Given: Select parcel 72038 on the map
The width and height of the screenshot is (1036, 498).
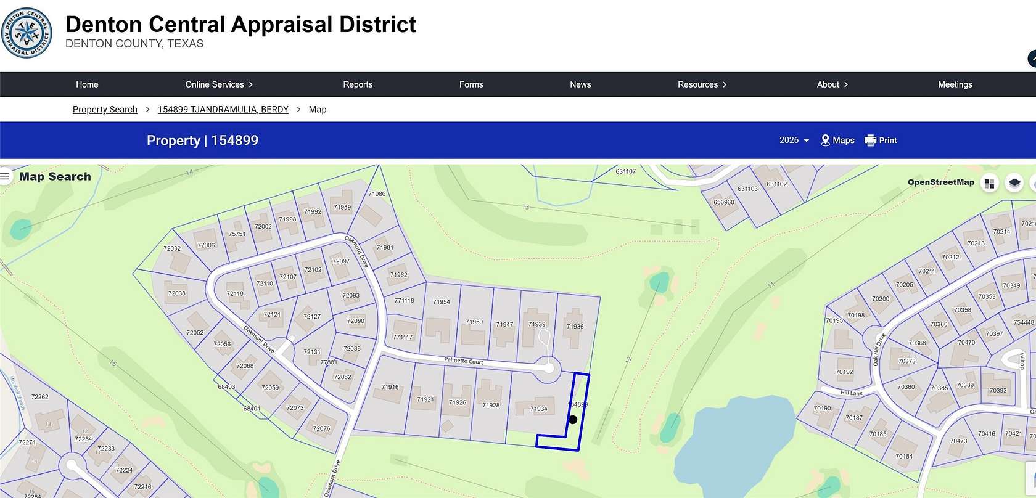Looking at the screenshot, I should tap(177, 293).
